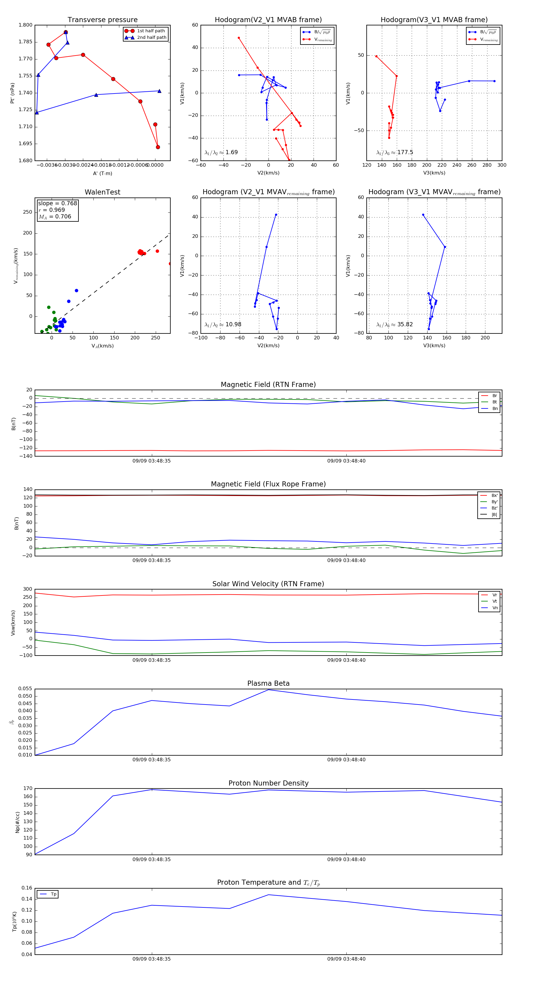The width and height of the screenshot is (537, 986).
Task: Click the λ1/λ2 ≈ 1.69 annotation
Action: [x=221, y=152]
